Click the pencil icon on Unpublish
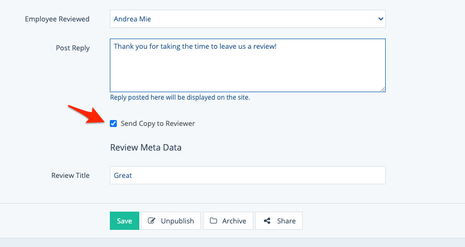Viewport: 465px width, 247px height. point(152,221)
